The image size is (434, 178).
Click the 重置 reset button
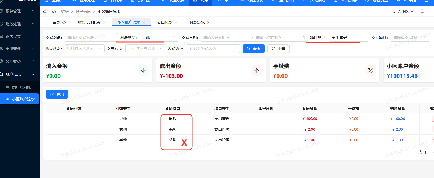point(278,49)
